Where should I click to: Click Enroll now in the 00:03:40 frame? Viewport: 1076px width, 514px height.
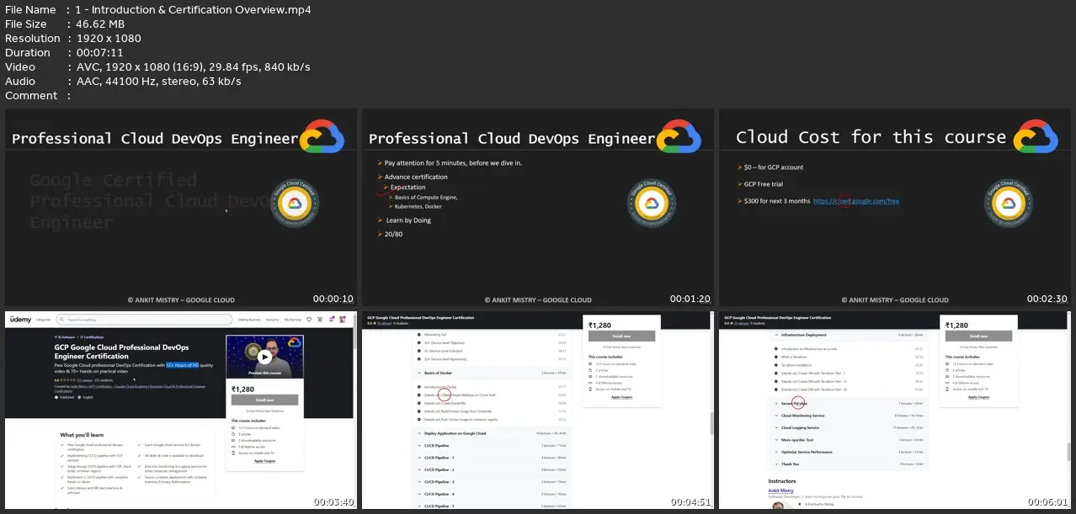(264, 400)
